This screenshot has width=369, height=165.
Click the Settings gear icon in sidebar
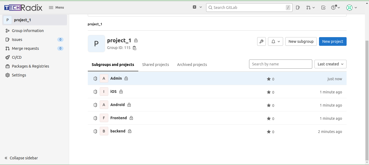tap(8, 75)
